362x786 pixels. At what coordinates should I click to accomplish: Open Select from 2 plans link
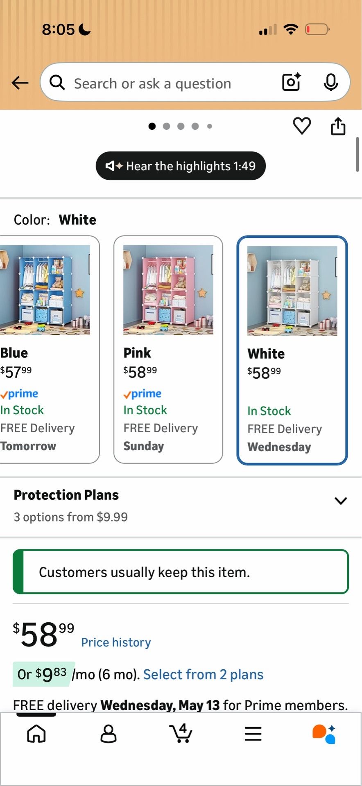coord(203,674)
